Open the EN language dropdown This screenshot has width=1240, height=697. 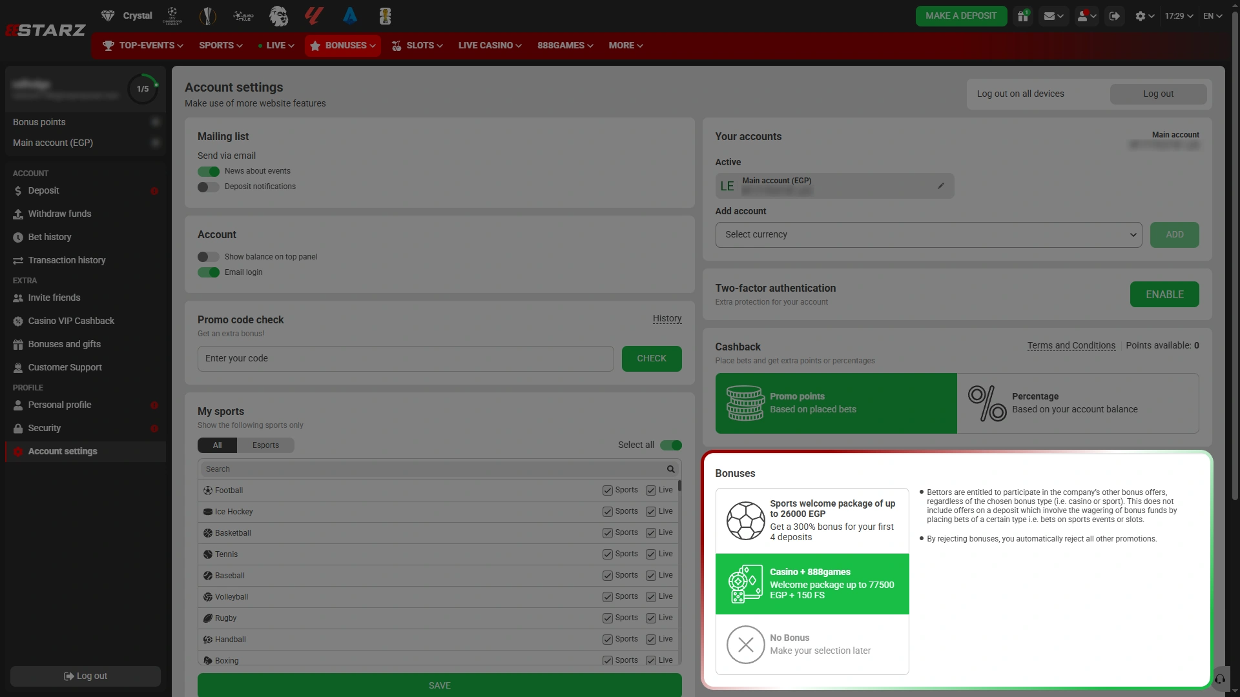click(x=1213, y=16)
